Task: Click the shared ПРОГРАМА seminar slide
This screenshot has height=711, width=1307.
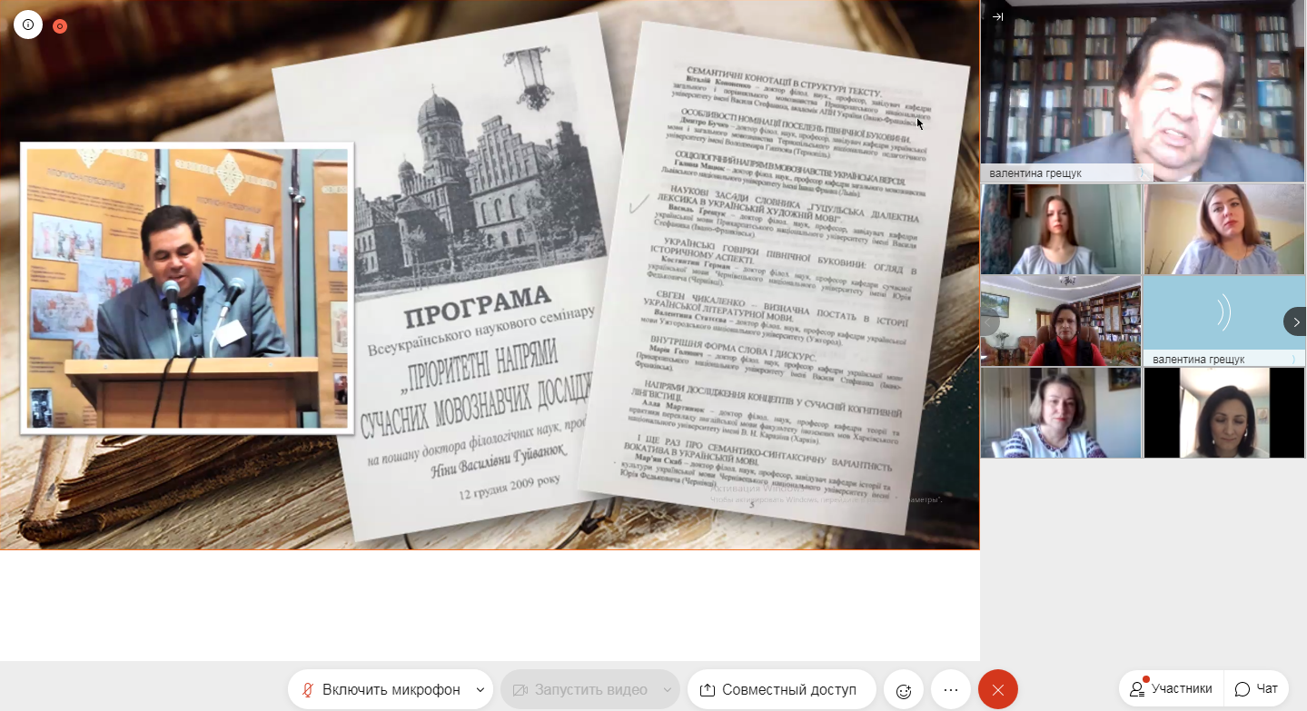Action: (x=490, y=275)
